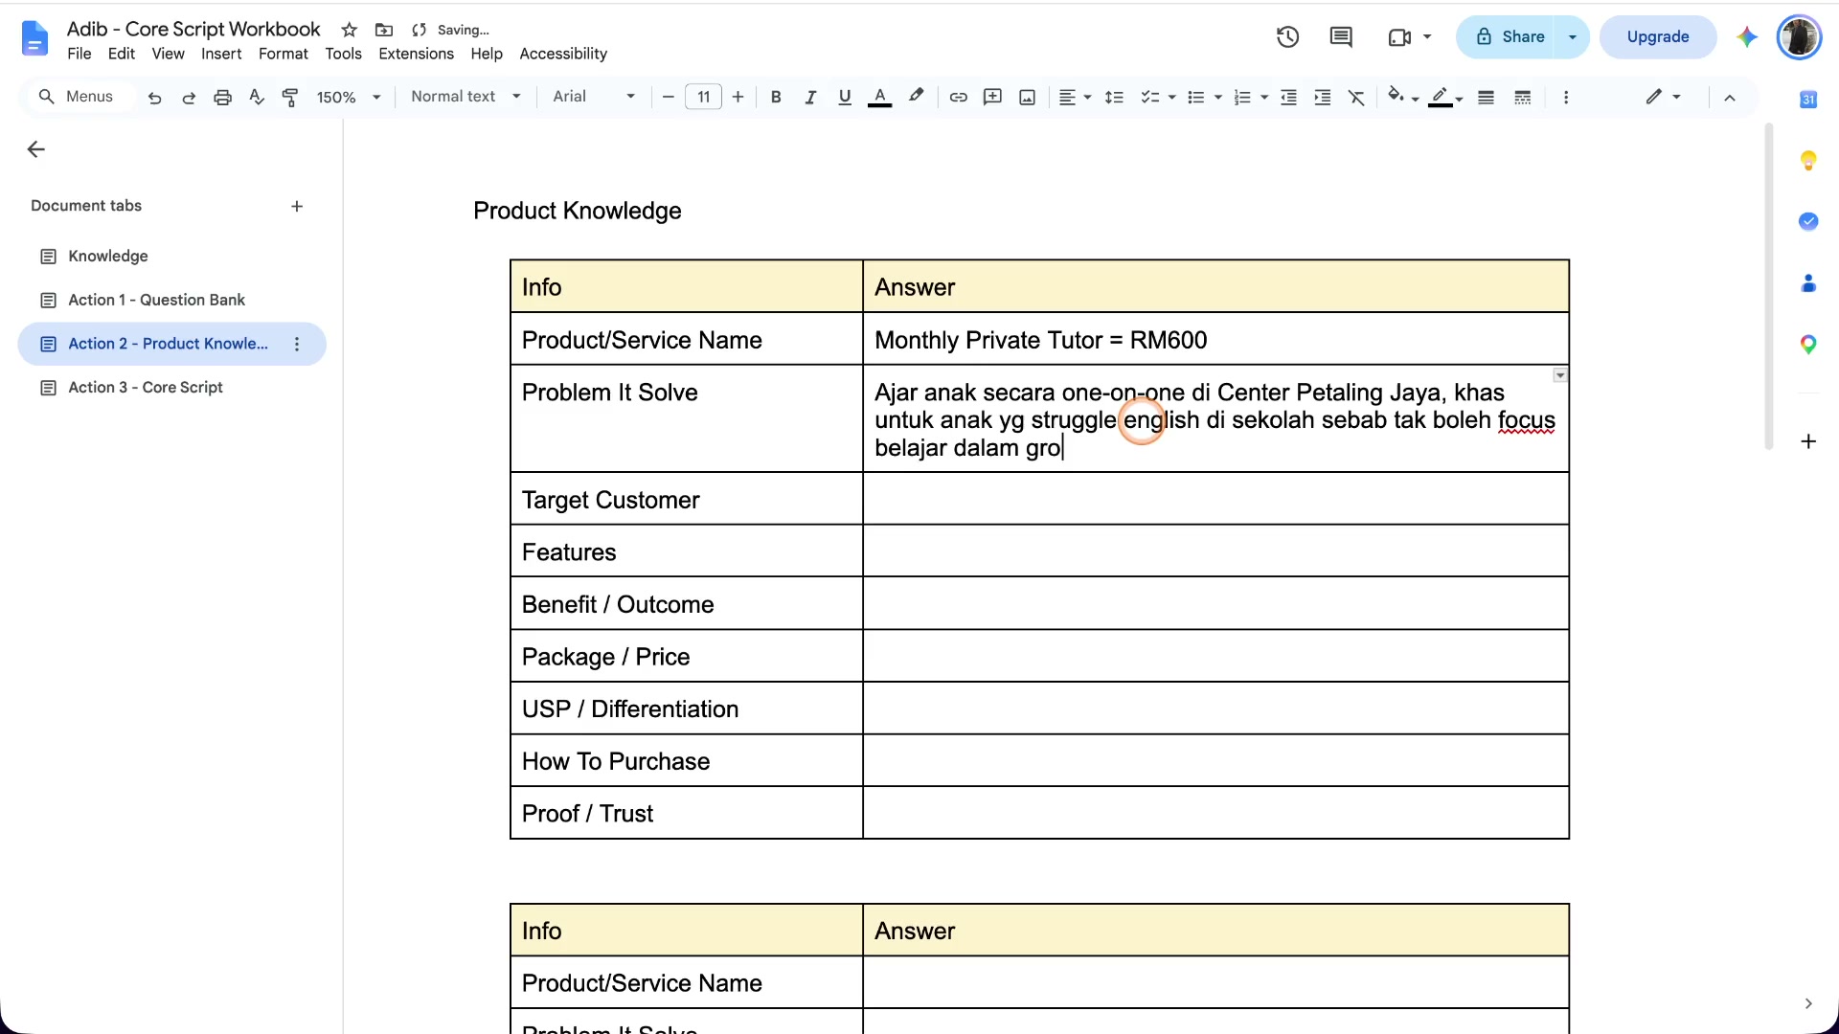Click the back arrow to close tabs panel
1839x1034 pixels.
click(35, 149)
